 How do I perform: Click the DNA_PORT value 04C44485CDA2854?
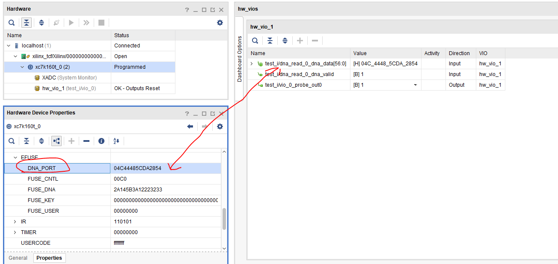[x=137, y=168]
